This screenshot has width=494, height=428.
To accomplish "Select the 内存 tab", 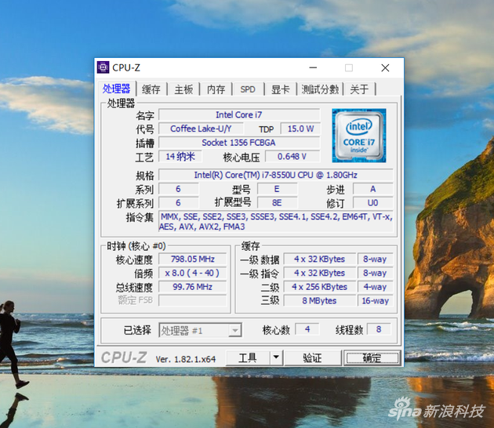I will (x=216, y=89).
